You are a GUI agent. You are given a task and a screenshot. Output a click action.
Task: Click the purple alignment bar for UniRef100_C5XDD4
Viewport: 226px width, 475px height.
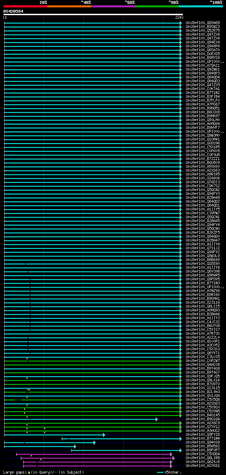pos(94,454)
